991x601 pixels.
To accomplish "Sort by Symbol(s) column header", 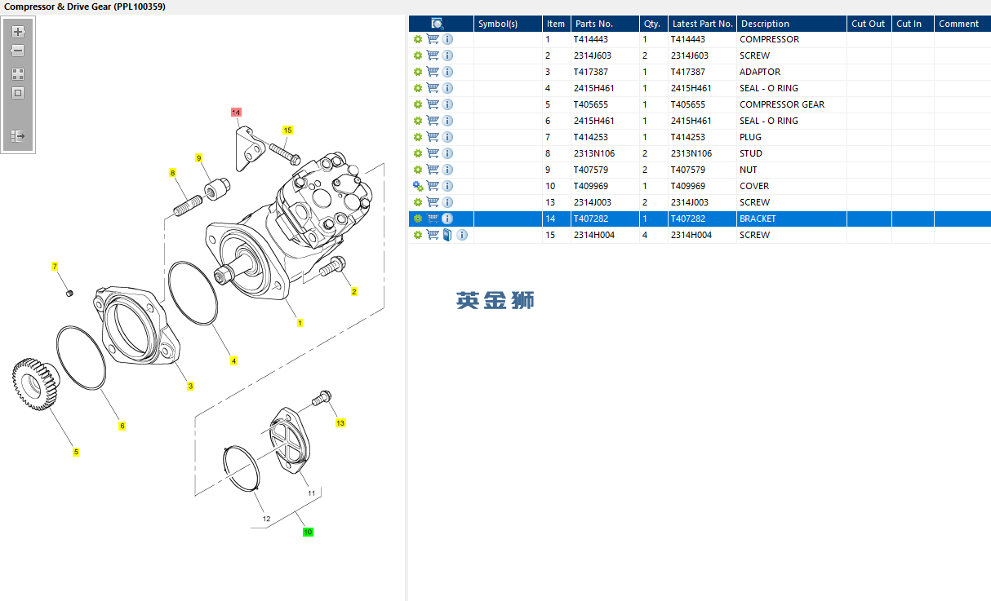I will pos(508,24).
